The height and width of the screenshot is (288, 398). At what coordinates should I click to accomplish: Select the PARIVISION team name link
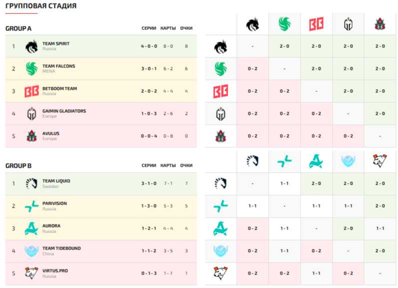coord(54,204)
